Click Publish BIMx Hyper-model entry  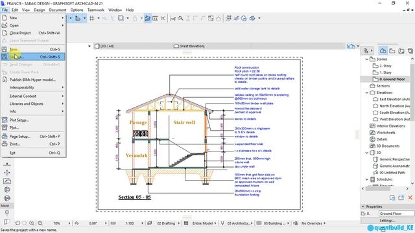pyautogui.click(x=33, y=80)
